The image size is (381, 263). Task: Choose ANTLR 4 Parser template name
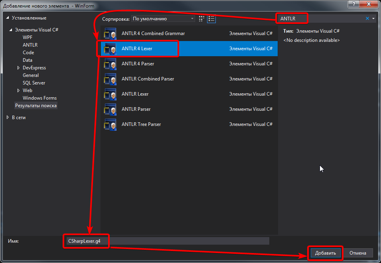tap(138, 64)
